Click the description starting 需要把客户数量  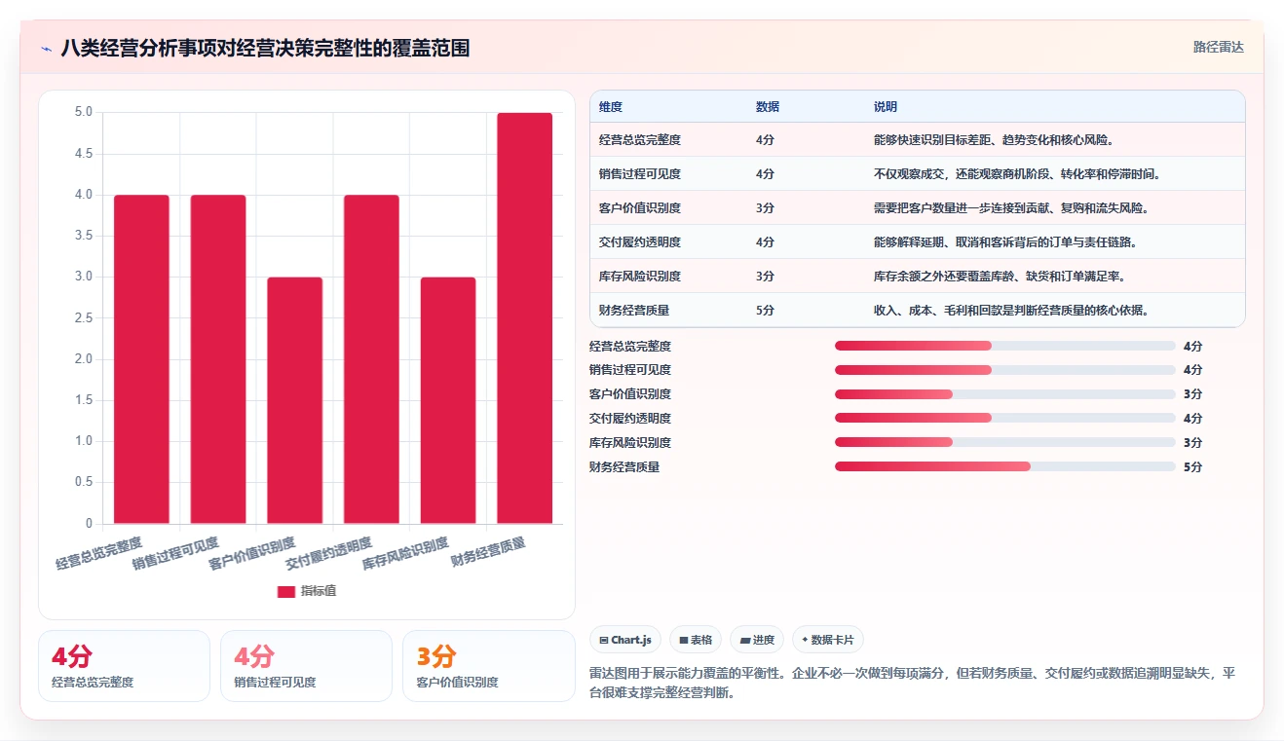pyautogui.click(x=1011, y=208)
